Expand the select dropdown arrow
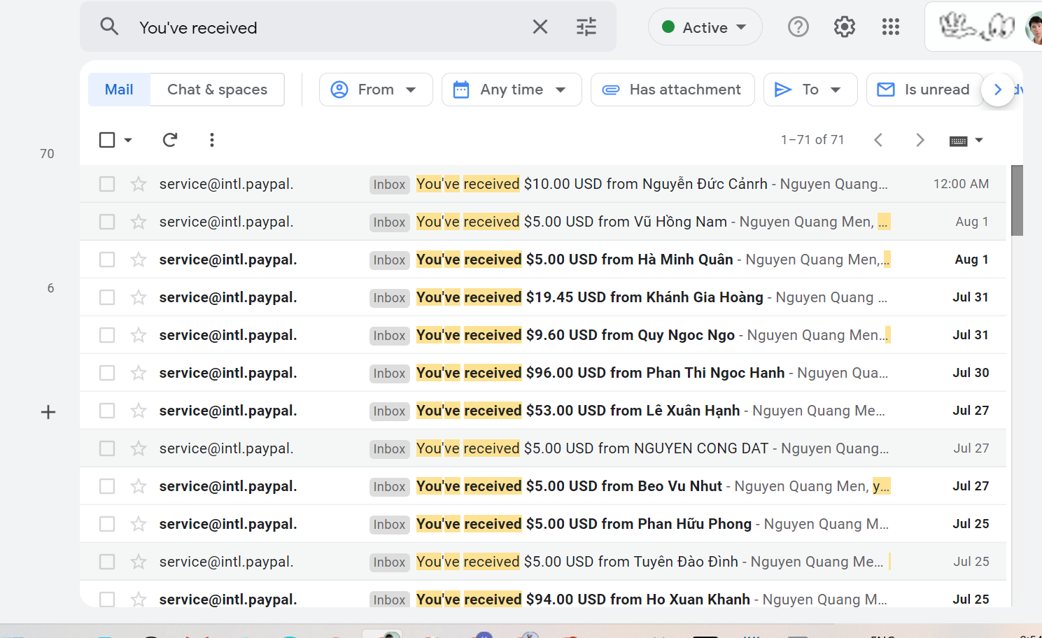Viewport: 1042px width, 638px height. pyautogui.click(x=128, y=140)
